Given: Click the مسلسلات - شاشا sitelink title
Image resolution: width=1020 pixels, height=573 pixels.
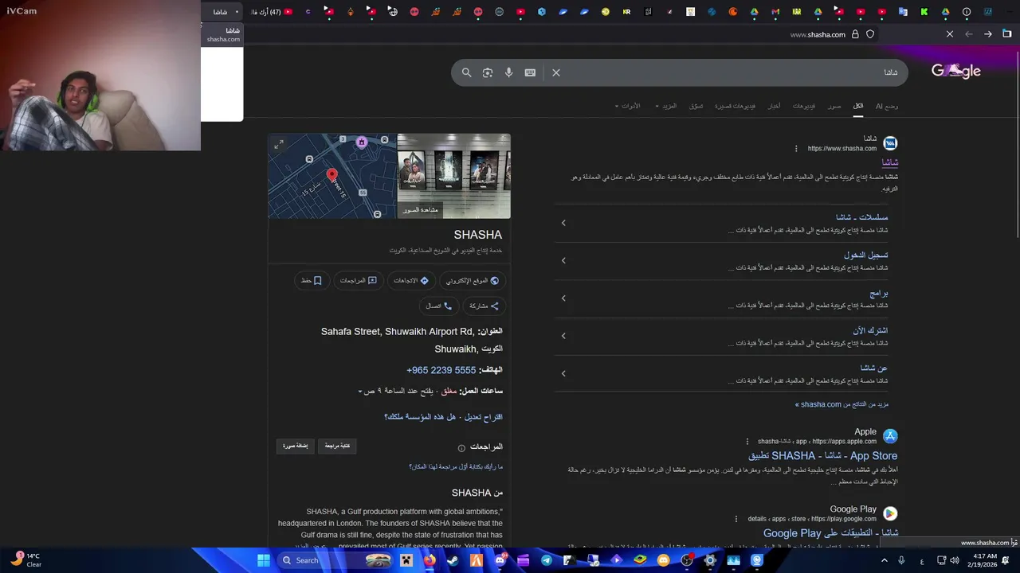Looking at the screenshot, I should coord(861,217).
